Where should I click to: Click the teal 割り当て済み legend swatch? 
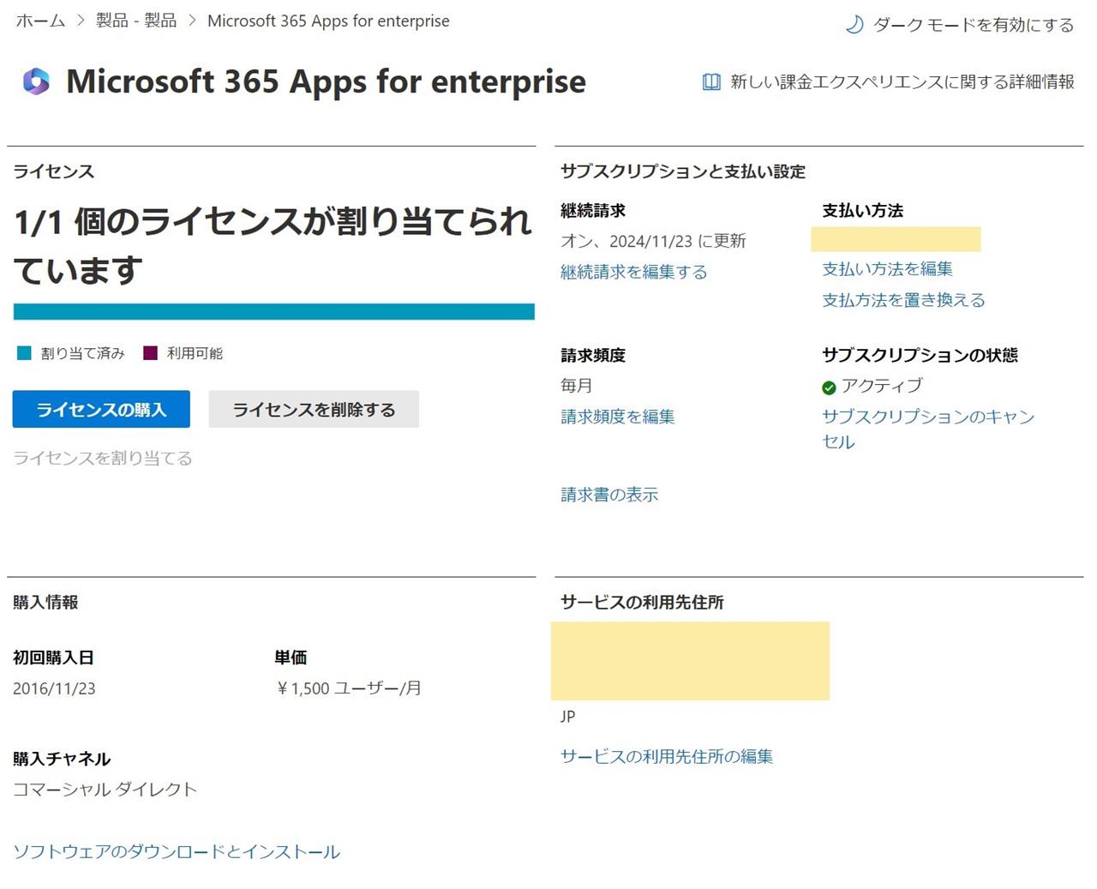pos(24,353)
